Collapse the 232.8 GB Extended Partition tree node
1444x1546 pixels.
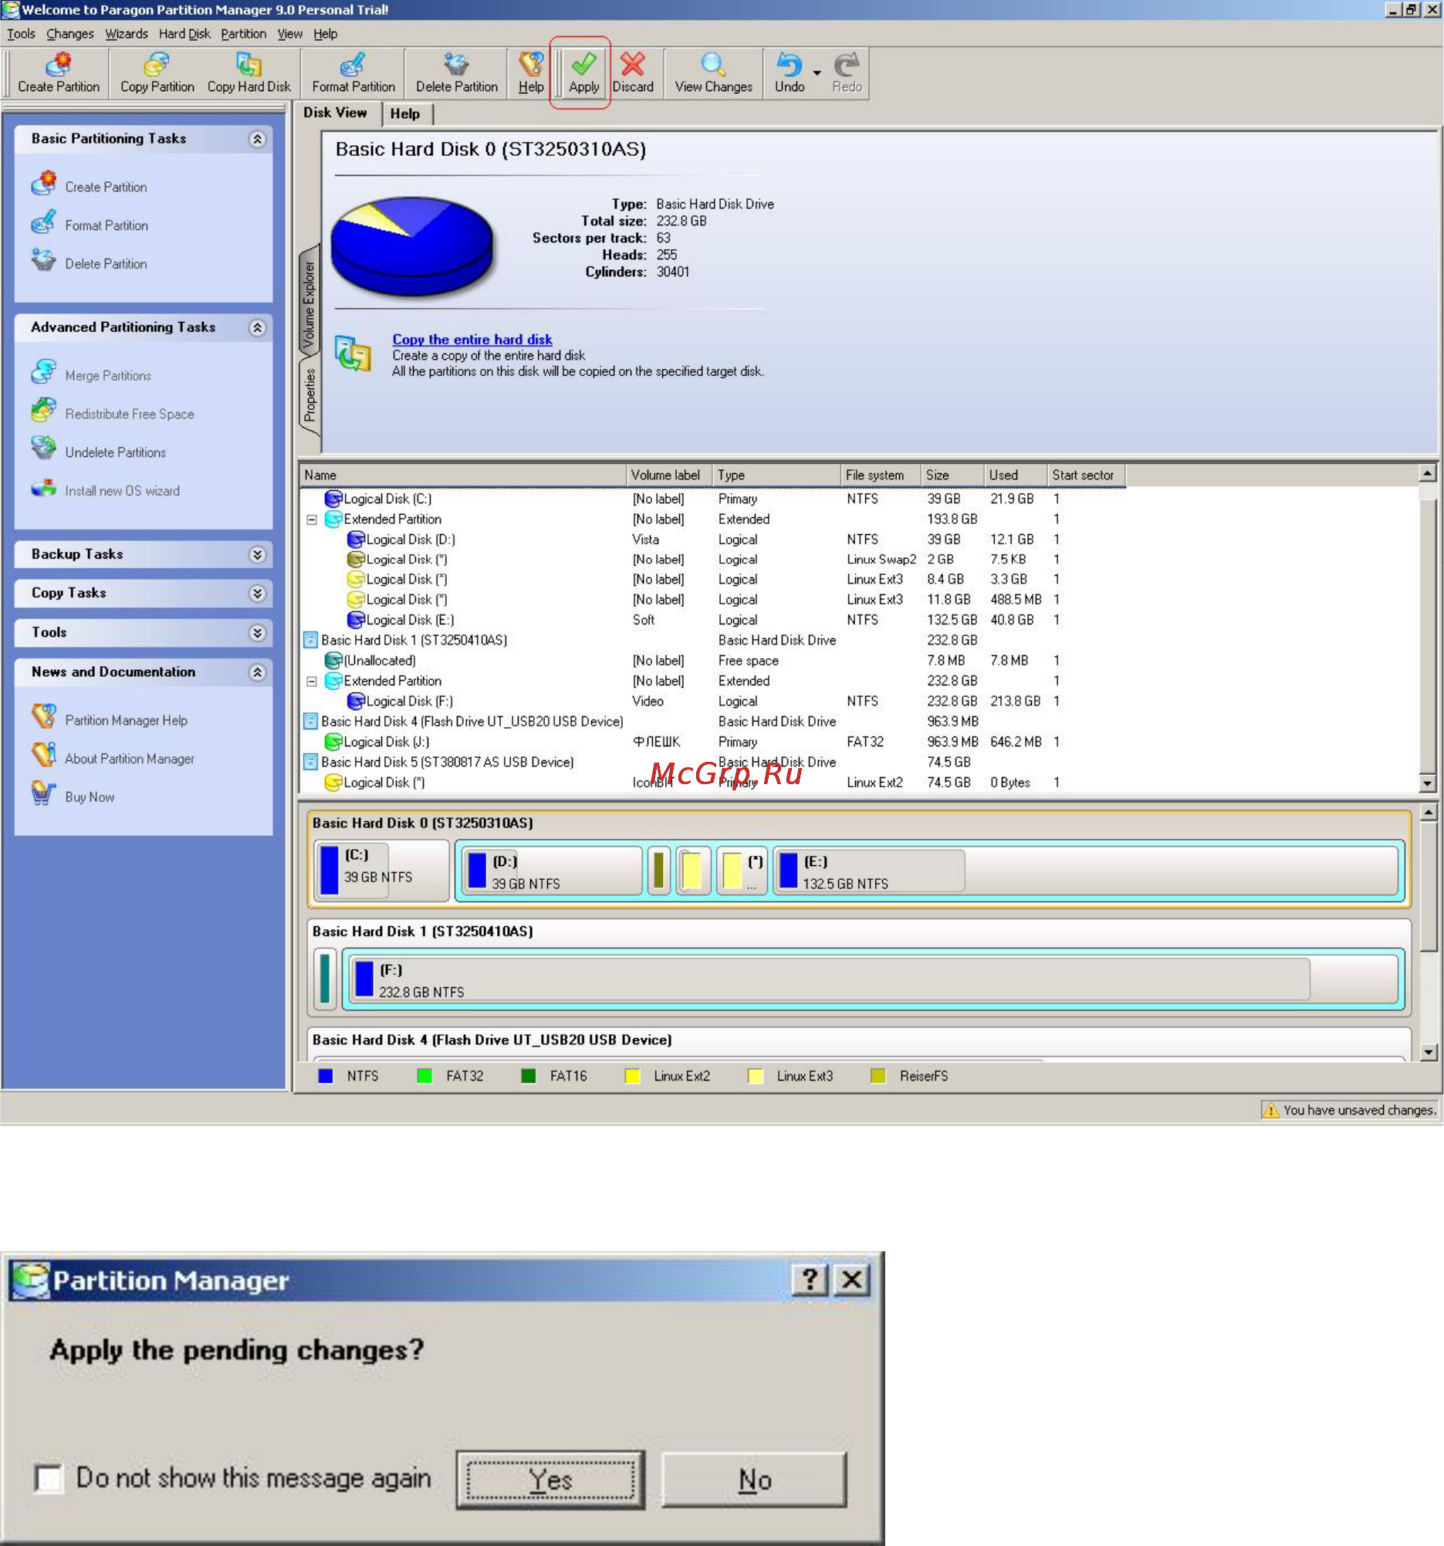point(312,682)
